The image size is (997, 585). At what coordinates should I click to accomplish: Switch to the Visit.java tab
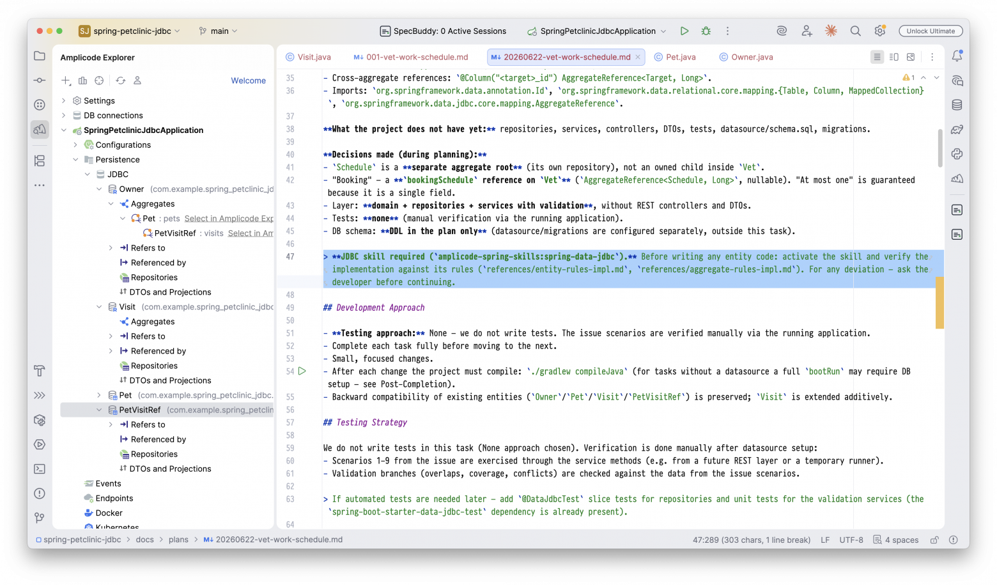coord(309,57)
